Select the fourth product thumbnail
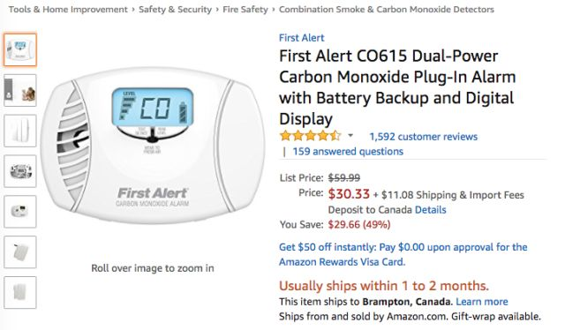 (20, 171)
